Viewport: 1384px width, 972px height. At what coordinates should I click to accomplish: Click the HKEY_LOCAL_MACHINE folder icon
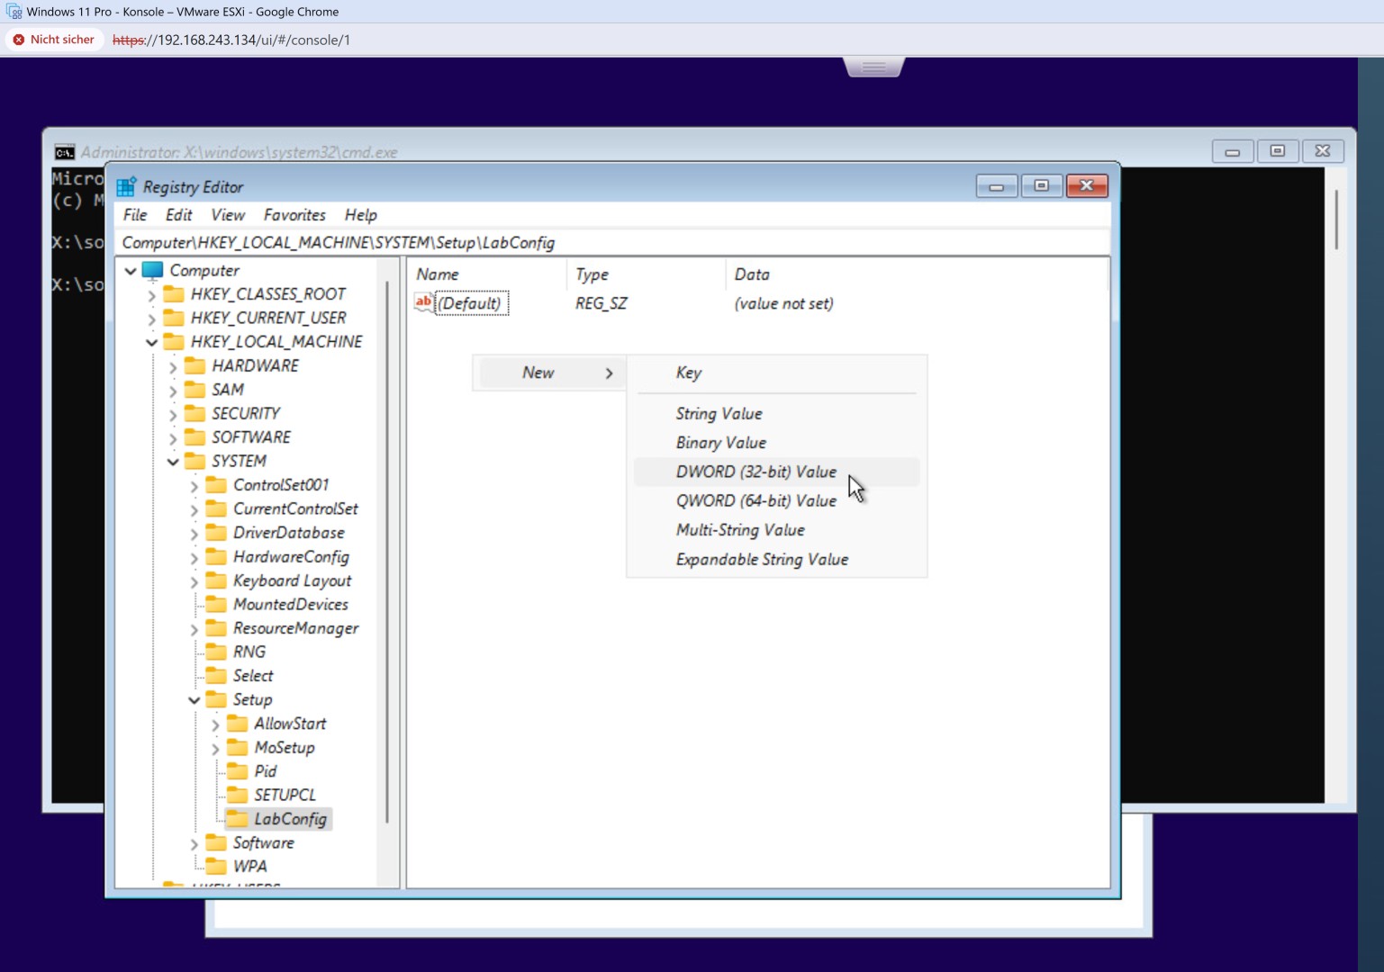(174, 342)
